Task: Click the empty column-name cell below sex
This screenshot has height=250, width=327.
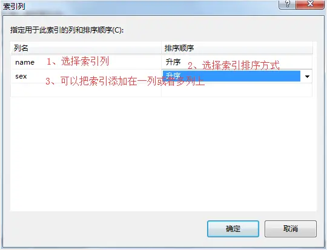Action: 86,90
